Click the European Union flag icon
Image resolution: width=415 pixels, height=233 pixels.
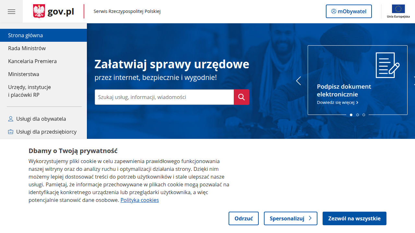[398, 9]
